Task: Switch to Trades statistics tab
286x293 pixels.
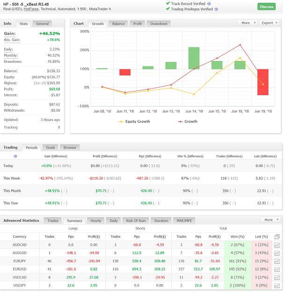Action: [x=52, y=221]
